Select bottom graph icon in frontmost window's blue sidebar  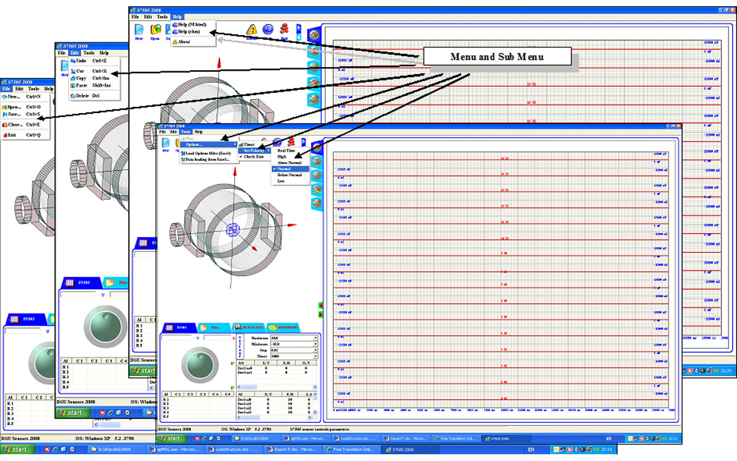click(318, 202)
